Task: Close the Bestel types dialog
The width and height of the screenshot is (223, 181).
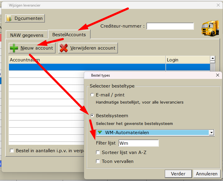Action: click(217, 75)
